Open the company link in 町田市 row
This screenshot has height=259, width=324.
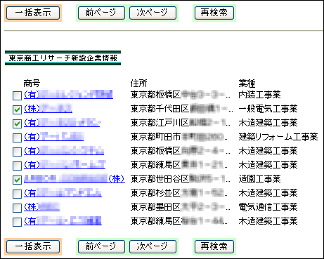54,137
